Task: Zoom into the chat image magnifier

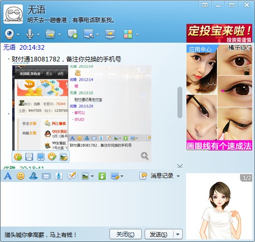Action: (x=145, y=156)
